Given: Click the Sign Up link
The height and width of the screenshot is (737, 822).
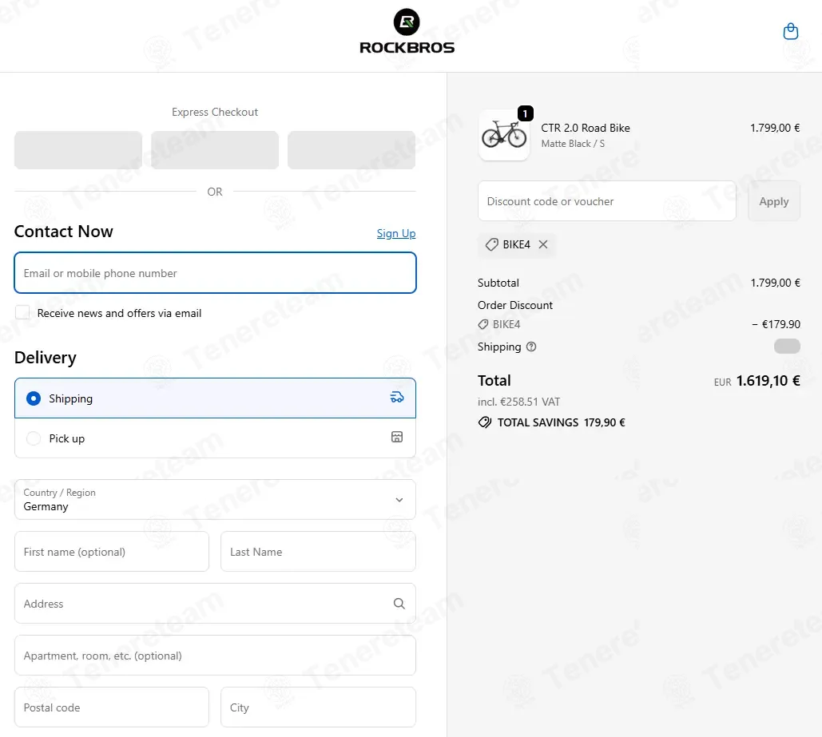Looking at the screenshot, I should pos(395,233).
